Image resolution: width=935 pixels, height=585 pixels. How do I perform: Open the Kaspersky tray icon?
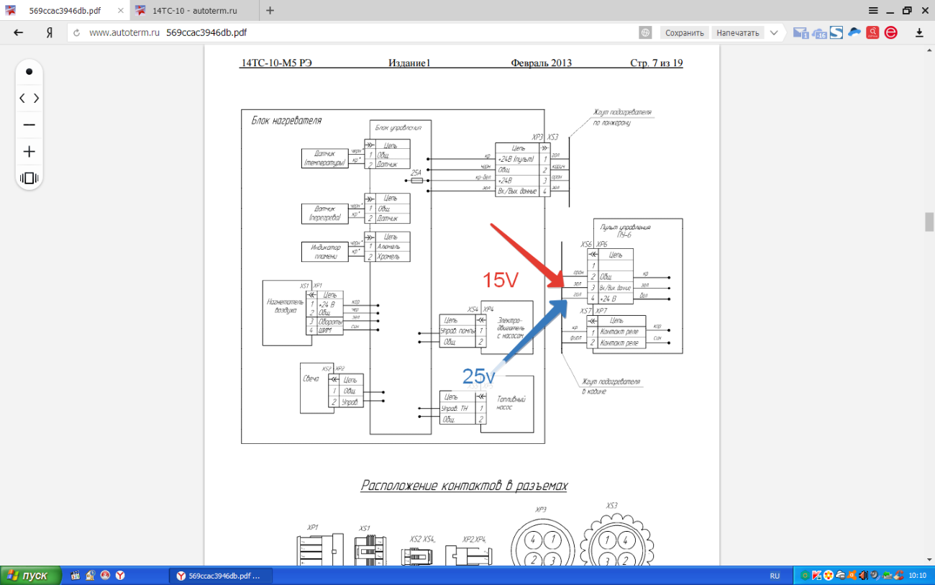pos(817,576)
